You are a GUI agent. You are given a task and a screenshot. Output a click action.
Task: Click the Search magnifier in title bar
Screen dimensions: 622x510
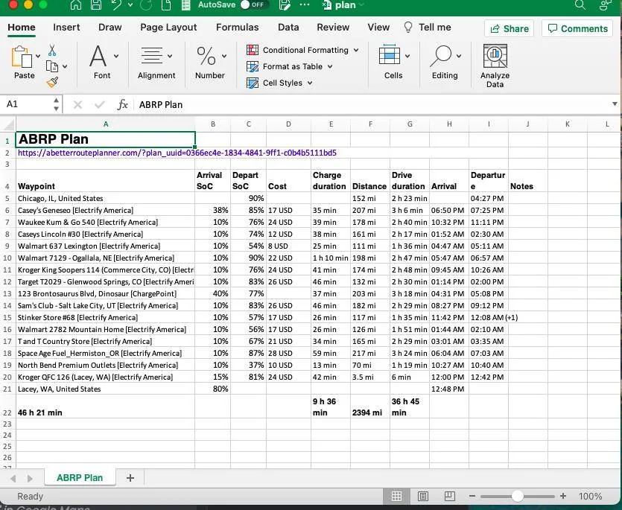coord(580,4)
